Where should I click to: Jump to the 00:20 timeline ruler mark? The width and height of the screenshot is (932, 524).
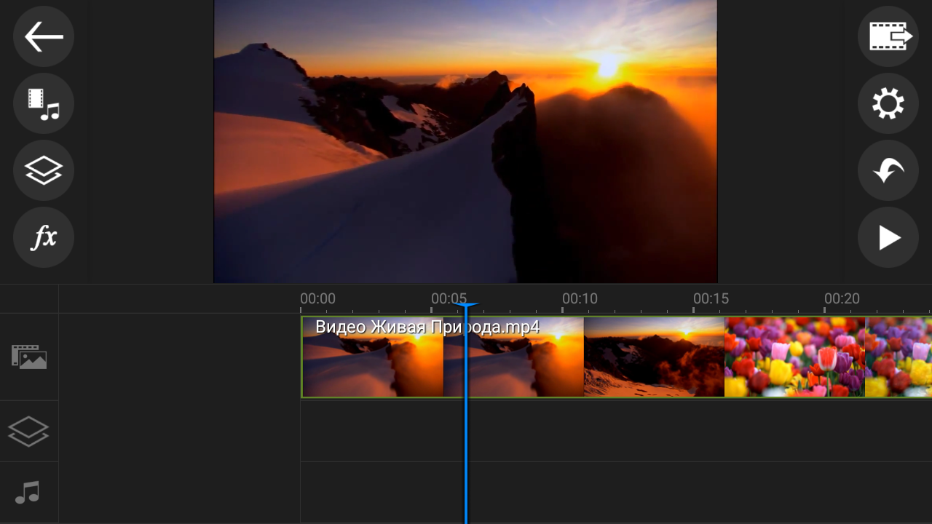point(842,299)
